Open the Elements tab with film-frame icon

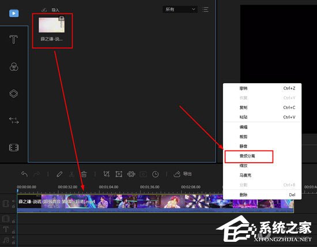coord(14,147)
